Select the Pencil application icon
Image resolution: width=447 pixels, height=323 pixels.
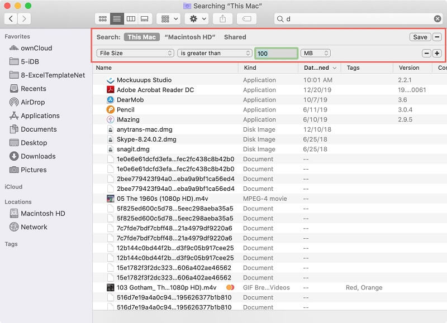(x=110, y=109)
